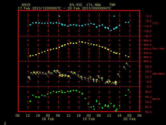Click the 79M elevation text
166x125 pixels.
112,5
